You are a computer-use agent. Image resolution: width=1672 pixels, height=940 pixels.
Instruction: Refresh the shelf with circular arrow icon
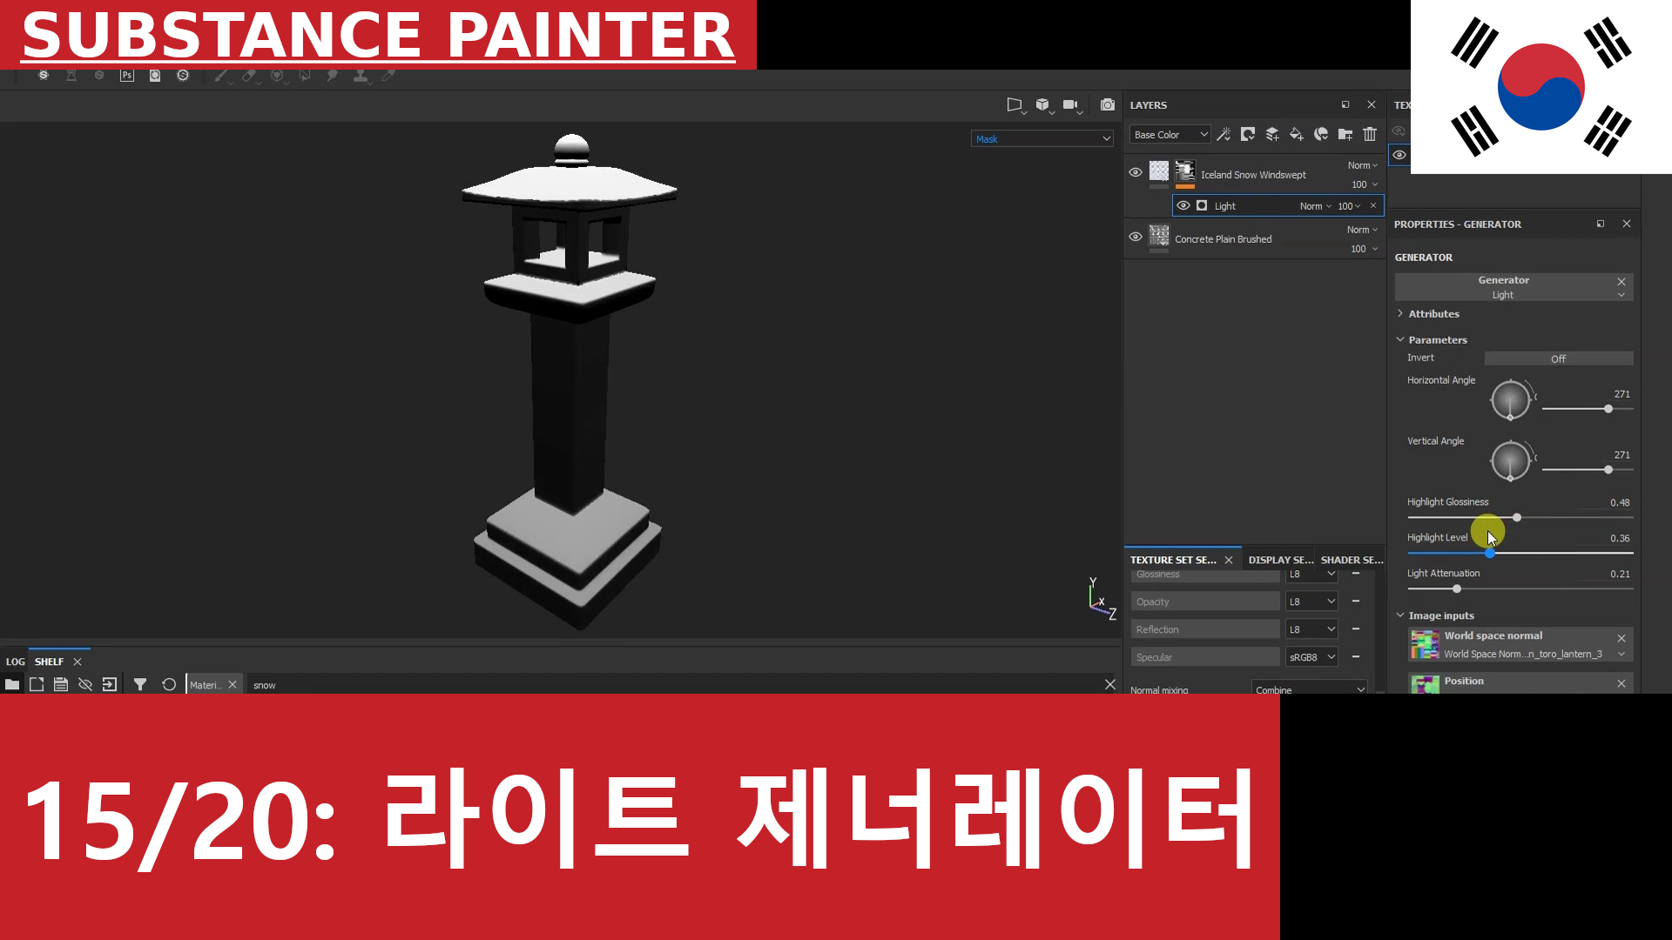(169, 685)
